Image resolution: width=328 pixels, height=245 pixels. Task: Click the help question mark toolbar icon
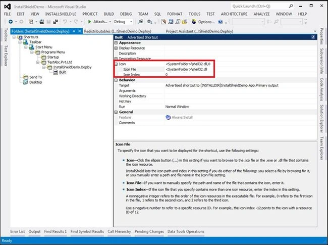pyautogui.click(x=221, y=22)
